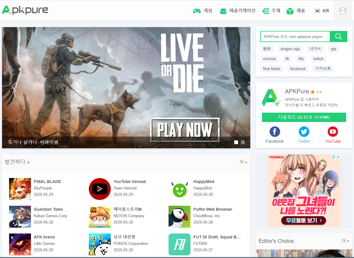Click the PONOS Corporation developer text

131,244
